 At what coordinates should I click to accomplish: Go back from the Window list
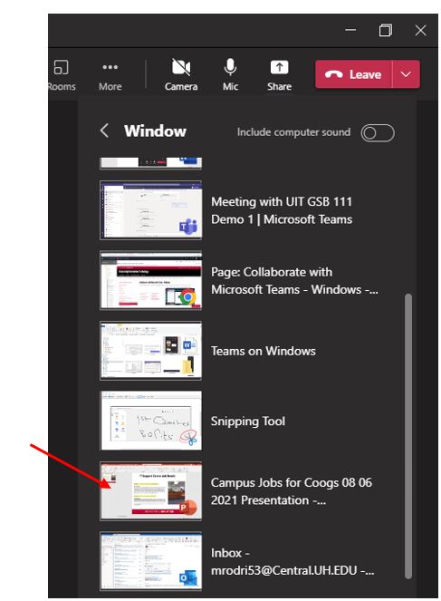coord(104,131)
